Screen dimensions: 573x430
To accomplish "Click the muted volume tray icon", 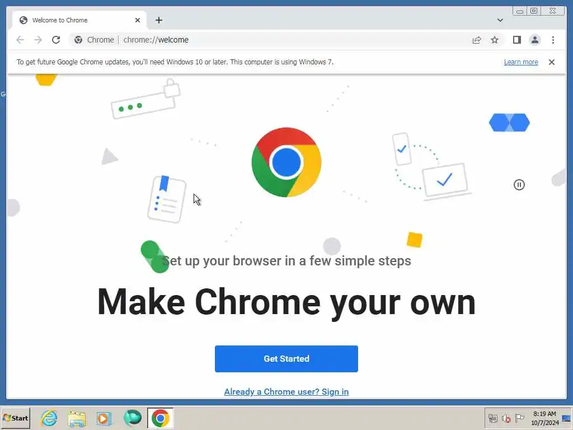I will (x=506, y=418).
